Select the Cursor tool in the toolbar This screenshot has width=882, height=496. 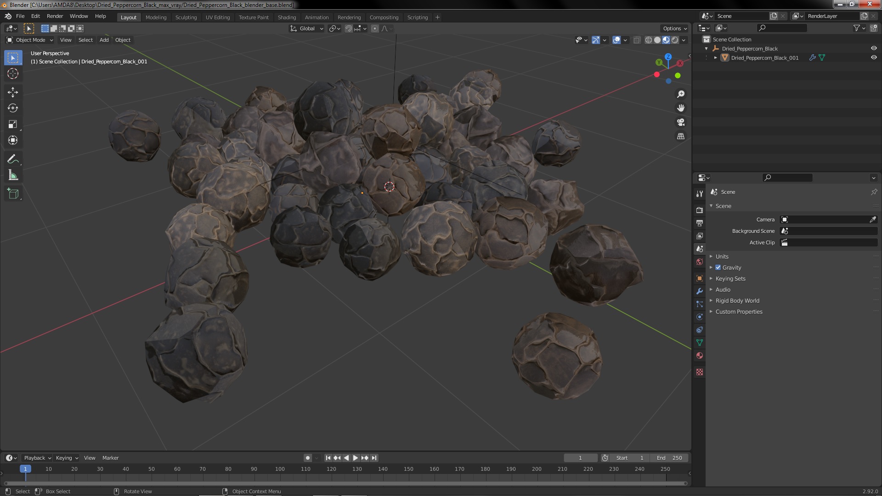(13, 73)
